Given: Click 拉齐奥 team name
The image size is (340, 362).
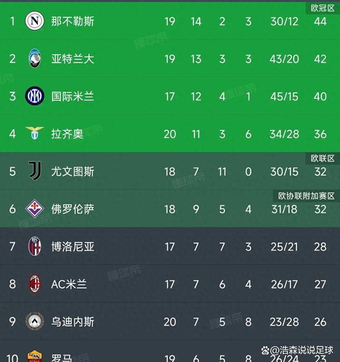Looking at the screenshot, I should [67, 134].
